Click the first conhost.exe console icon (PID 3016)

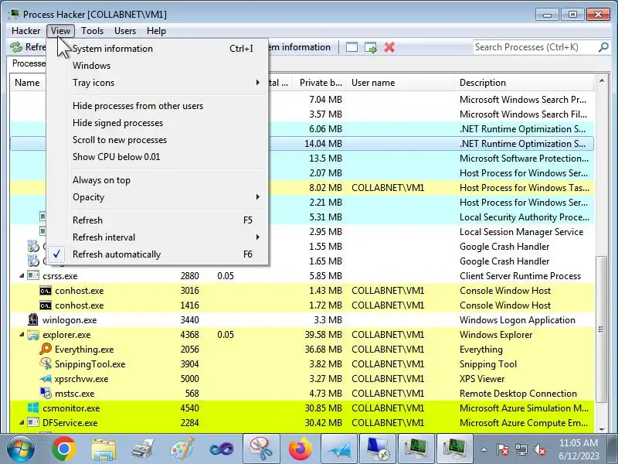click(x=46, y=291)
